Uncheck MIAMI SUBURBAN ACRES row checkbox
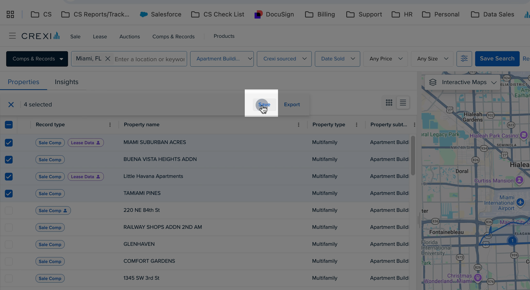This screenshot has height=290, width=530. point(9,143)
